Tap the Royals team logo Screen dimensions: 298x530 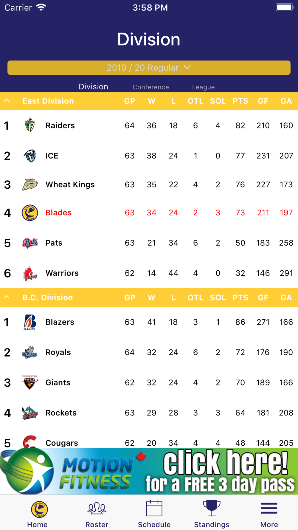click(x=30, y=352)
